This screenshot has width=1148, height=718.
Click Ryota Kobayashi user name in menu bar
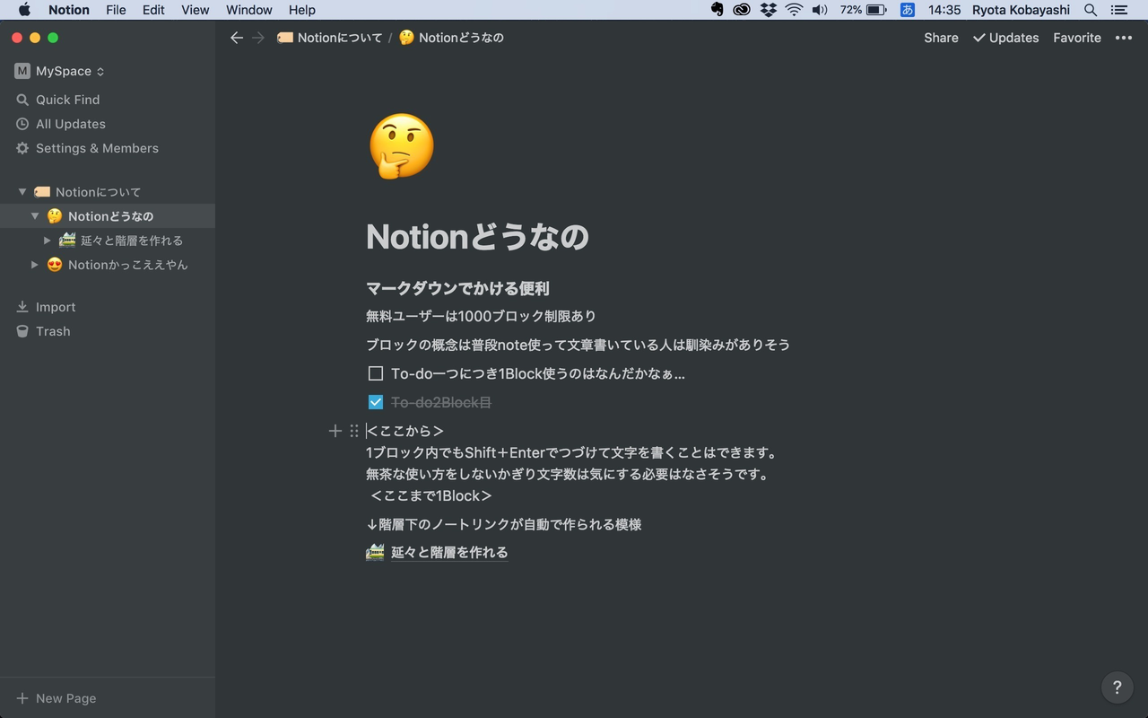(1021, 10)
